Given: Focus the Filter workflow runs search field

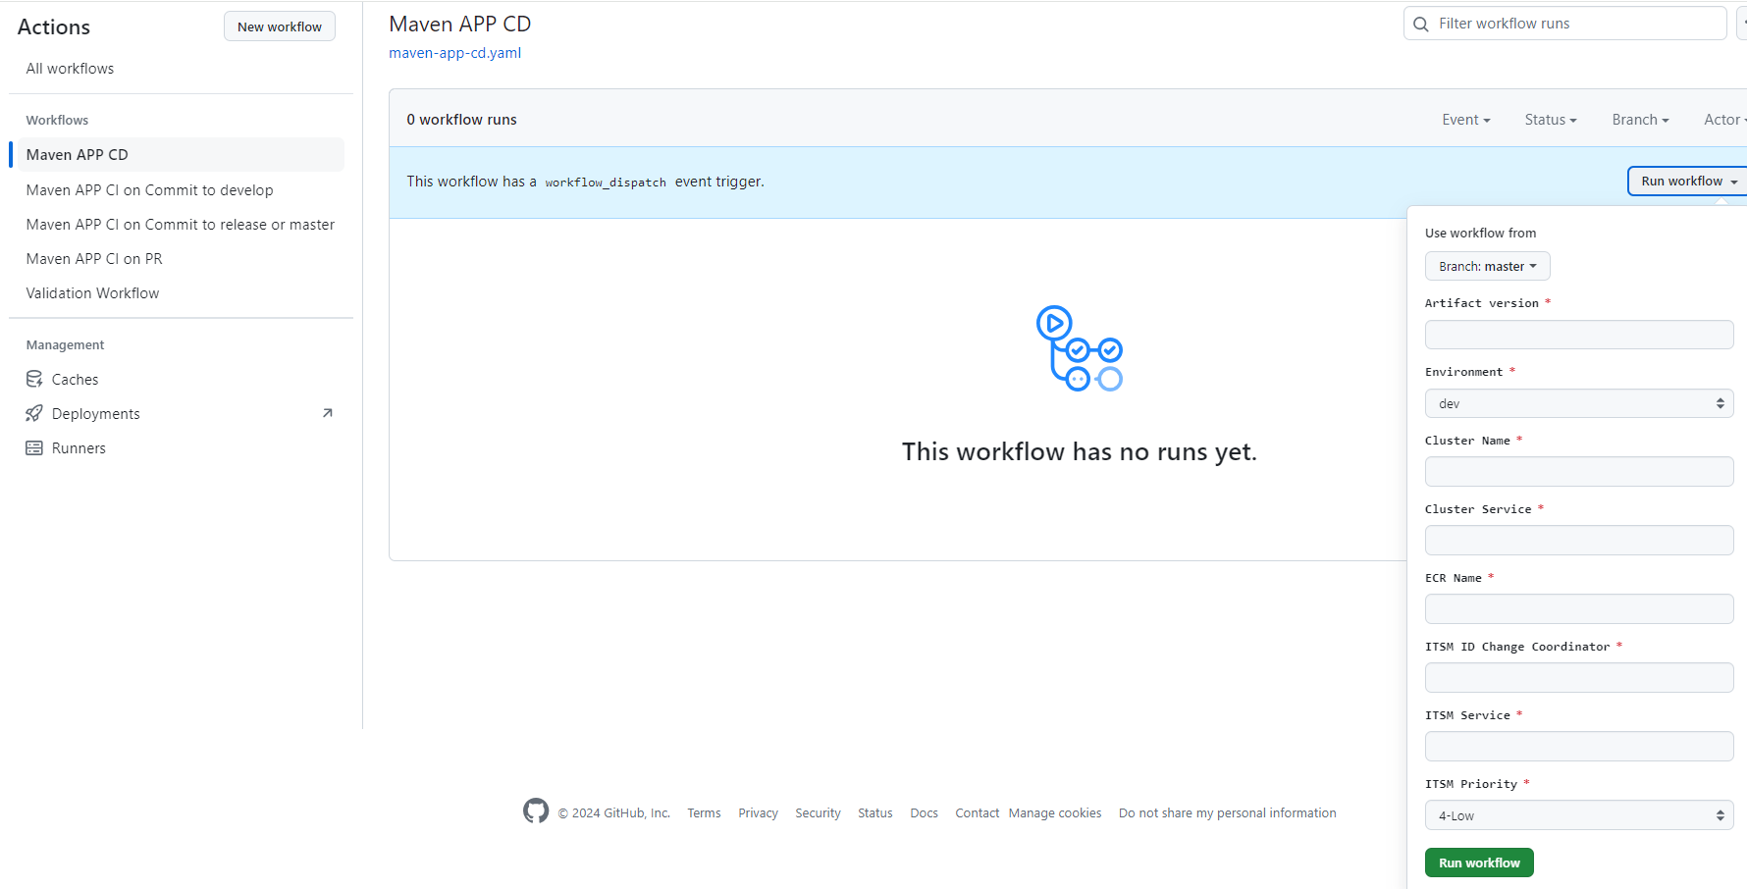Looking at the screenshot, I should point(1564,24).
